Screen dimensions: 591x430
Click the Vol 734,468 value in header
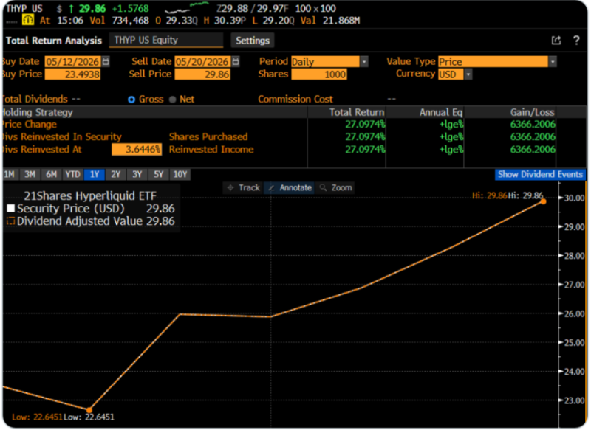pos(130,21)
